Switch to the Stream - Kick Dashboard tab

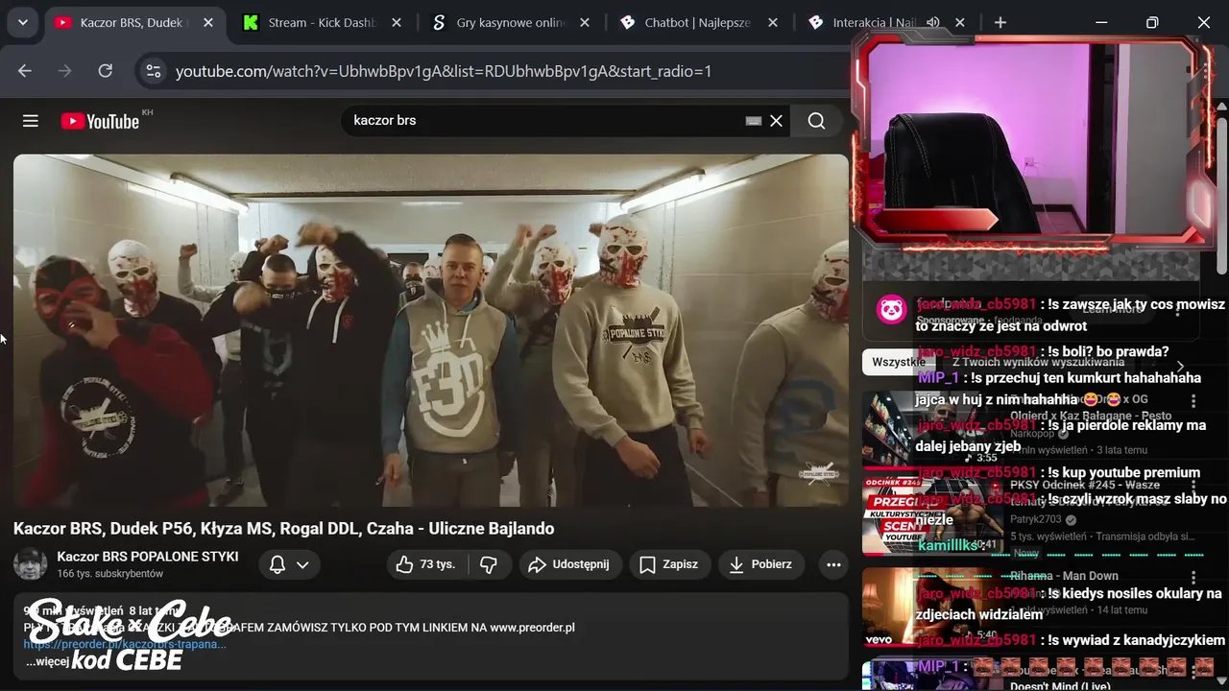click(323, 22)
